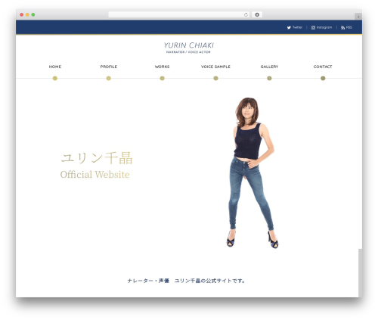Image resolution: width=378 pixels, height=320 pixels.
Task: Click the dot under PROFILE
Action: pos(109,78)
